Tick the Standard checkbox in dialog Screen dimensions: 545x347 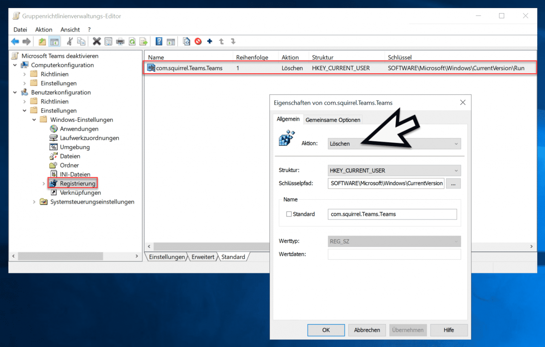tap(289, 214)
